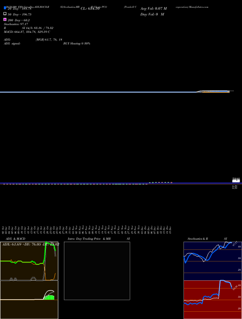Viewport: 242px width, 319px height.
Task: Open the red RSI chart panel
Action: click(212, 300)
